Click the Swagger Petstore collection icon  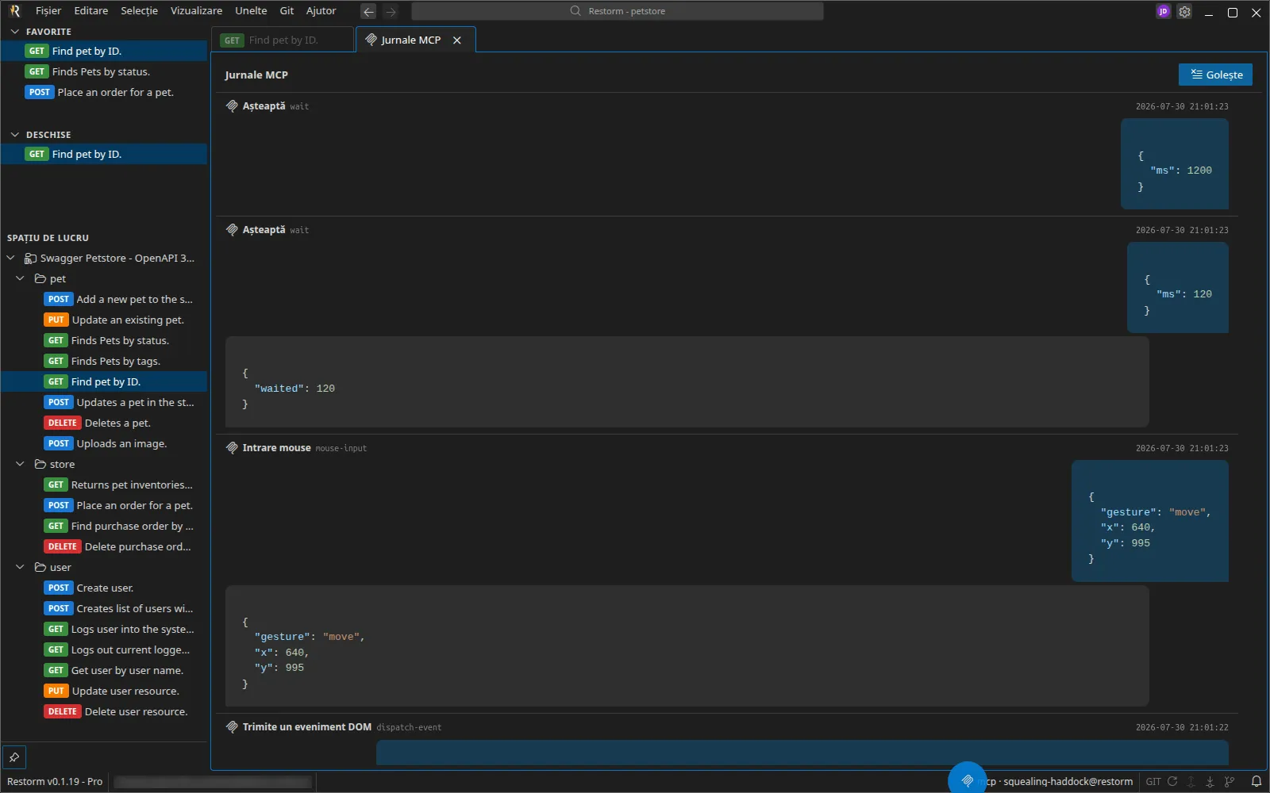tap(30, 258)
